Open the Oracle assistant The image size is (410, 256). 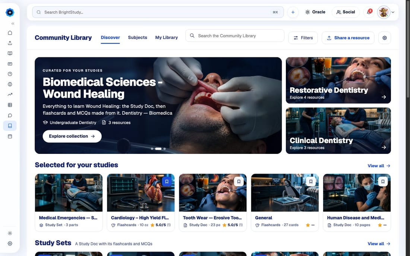[x=315, y=12]
